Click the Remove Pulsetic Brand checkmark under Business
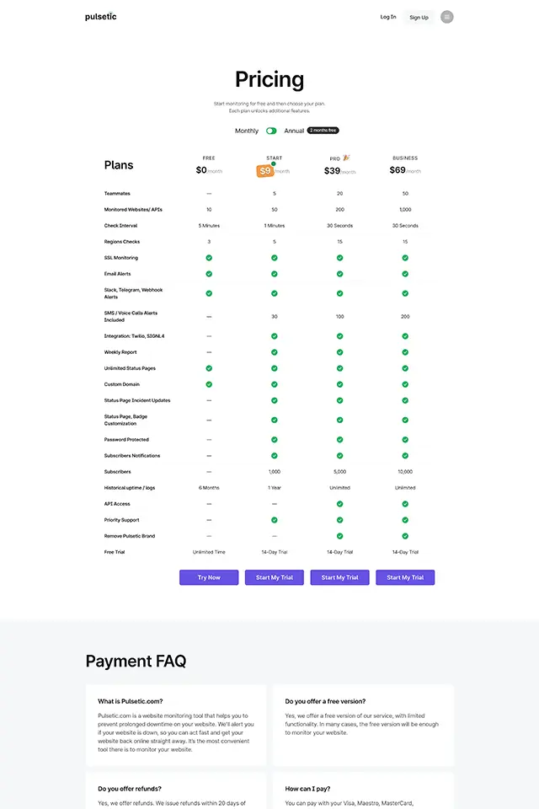Viewport: 539px width, 809px height. coord(405,536)
